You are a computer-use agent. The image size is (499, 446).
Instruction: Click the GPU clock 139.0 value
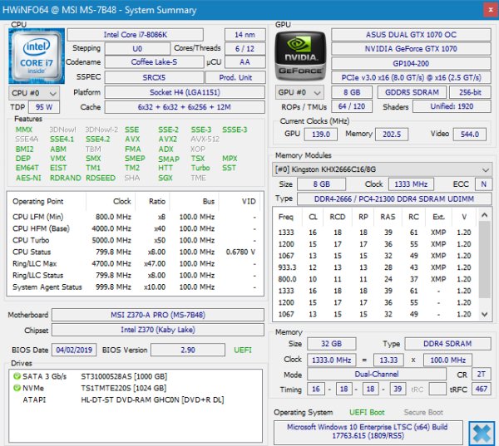[x=321, y=135]
